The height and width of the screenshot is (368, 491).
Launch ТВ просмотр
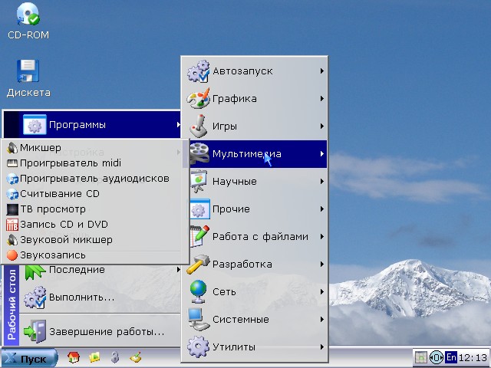point(94,209)
